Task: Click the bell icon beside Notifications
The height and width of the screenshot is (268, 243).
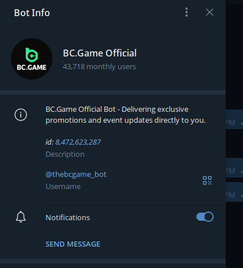Action: (x=21, y=217)
